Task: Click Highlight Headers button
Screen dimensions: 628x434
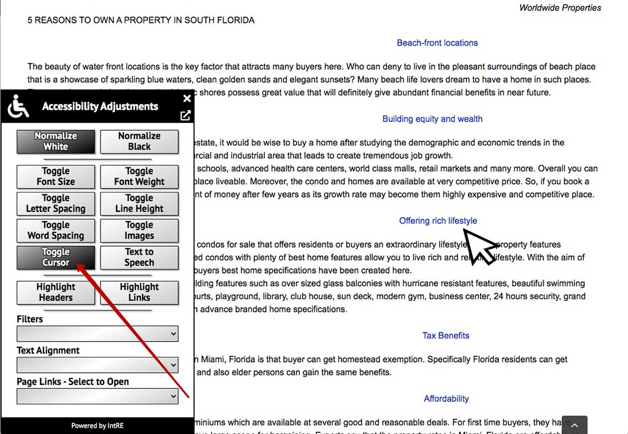Action: point(56,292)
